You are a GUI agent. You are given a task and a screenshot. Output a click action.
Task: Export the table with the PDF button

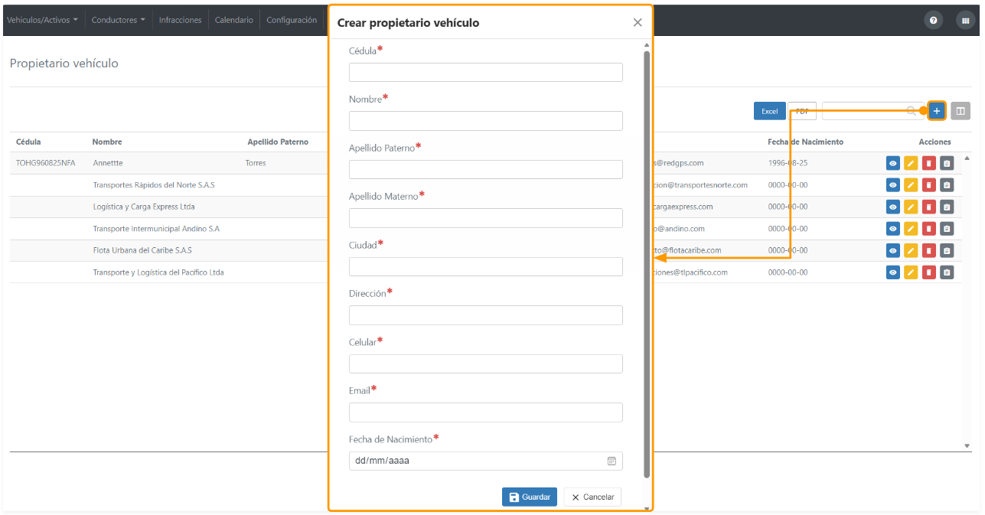click(802, 112)
